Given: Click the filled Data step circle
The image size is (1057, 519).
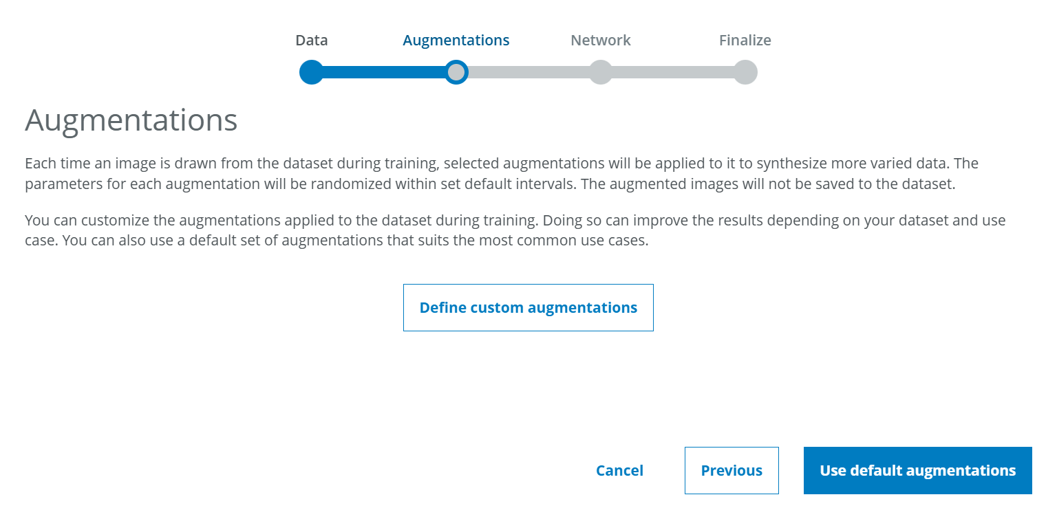Looking at the screenshot, I should click(311, 71).
